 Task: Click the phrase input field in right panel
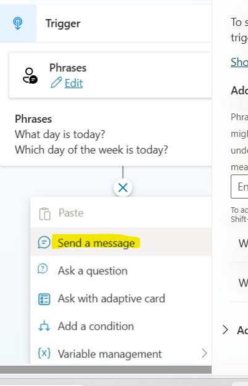click(x=239, y=186)
